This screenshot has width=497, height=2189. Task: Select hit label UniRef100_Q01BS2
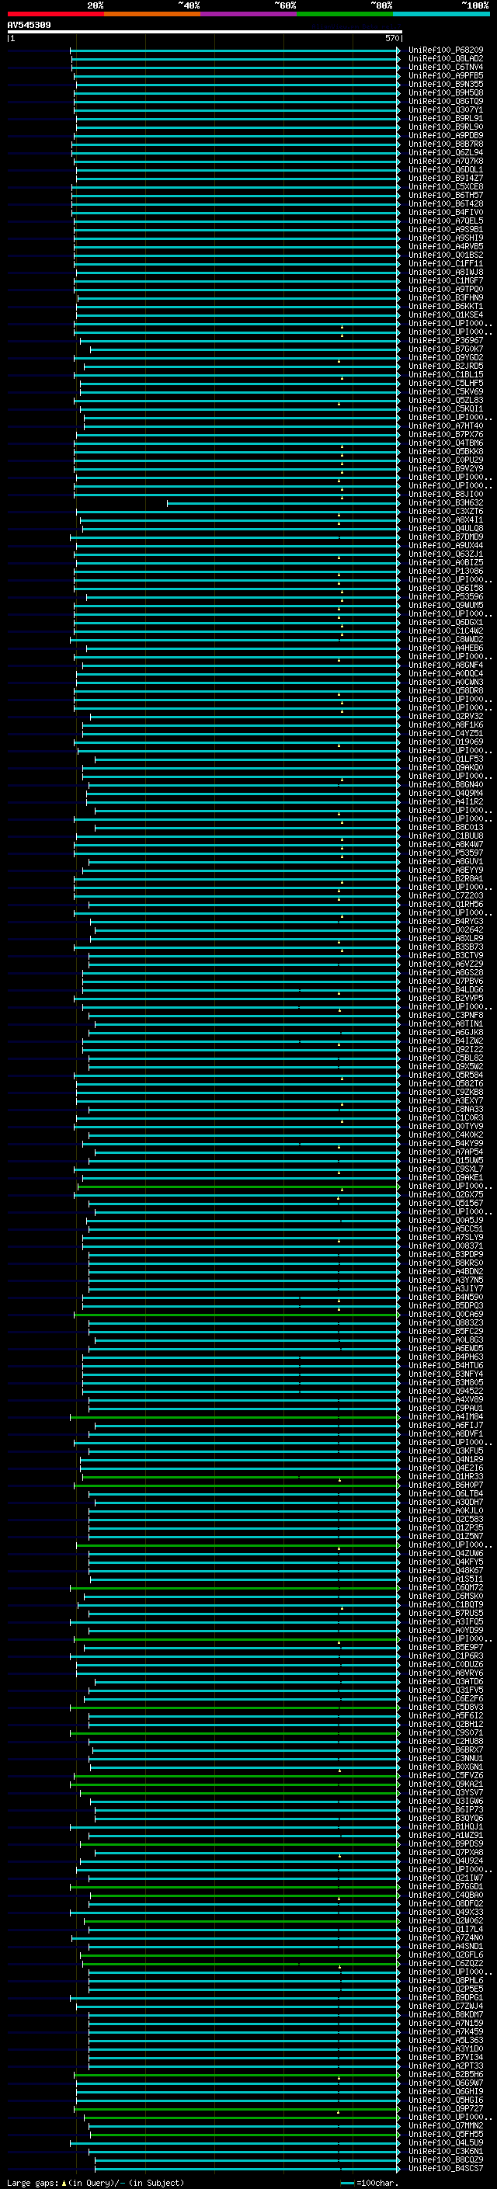point(446,255)
